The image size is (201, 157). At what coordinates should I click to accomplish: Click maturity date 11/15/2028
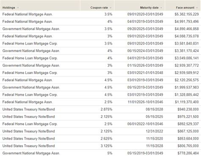pos(154,146)
